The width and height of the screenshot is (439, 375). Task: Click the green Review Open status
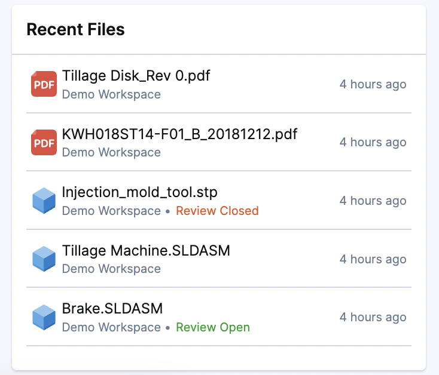pyautogui.click(x=213, y=327)
